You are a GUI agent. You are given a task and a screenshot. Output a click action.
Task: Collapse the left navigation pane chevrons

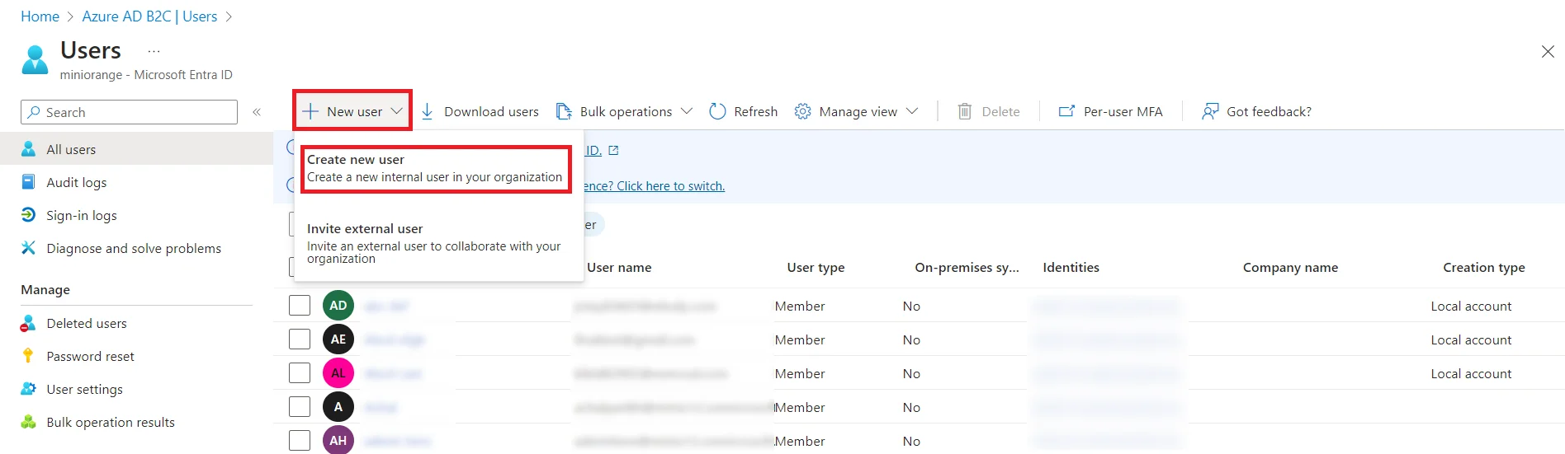click(257, 112)
